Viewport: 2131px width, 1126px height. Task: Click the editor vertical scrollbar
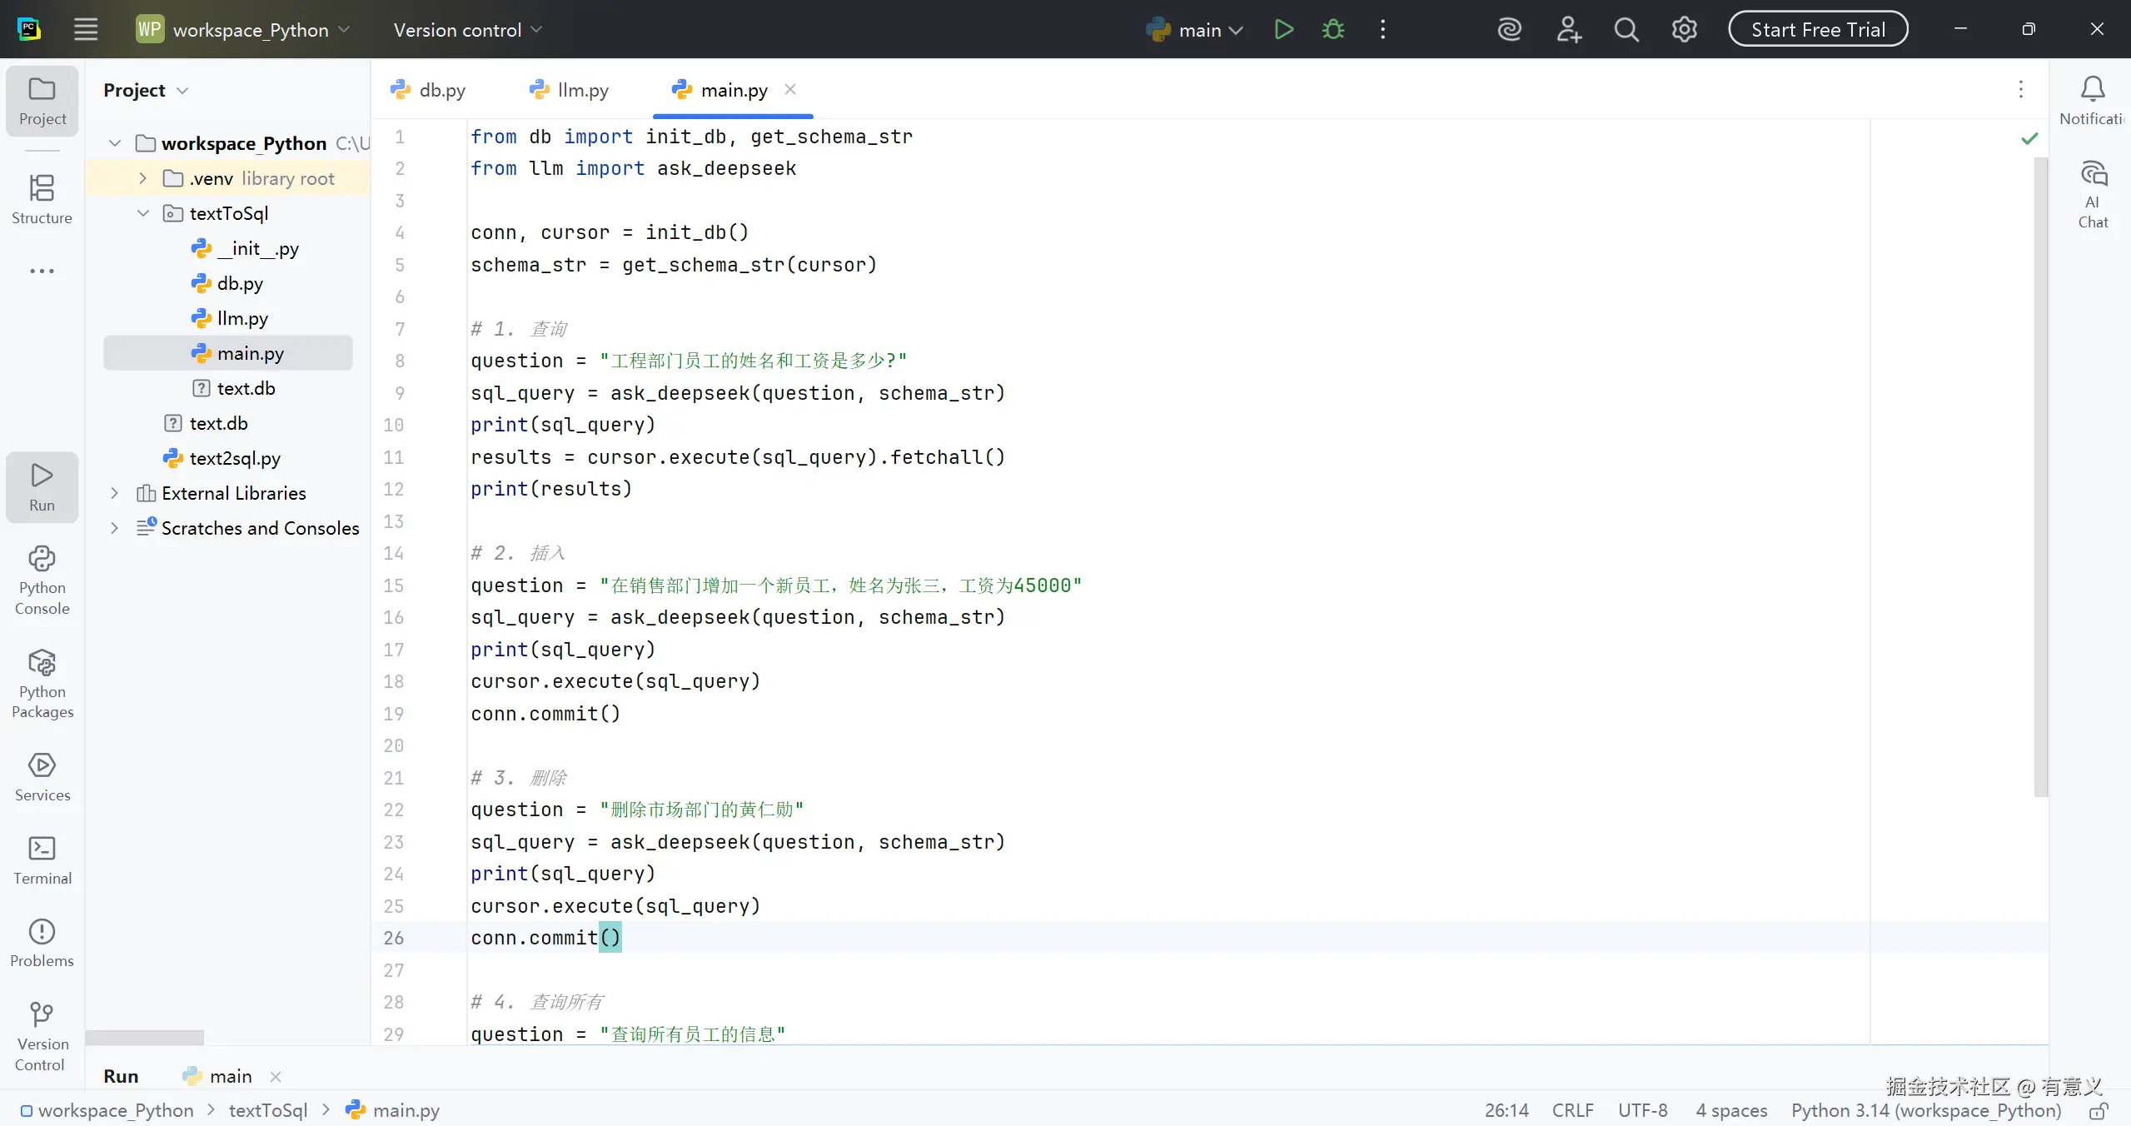(2040, 475)
